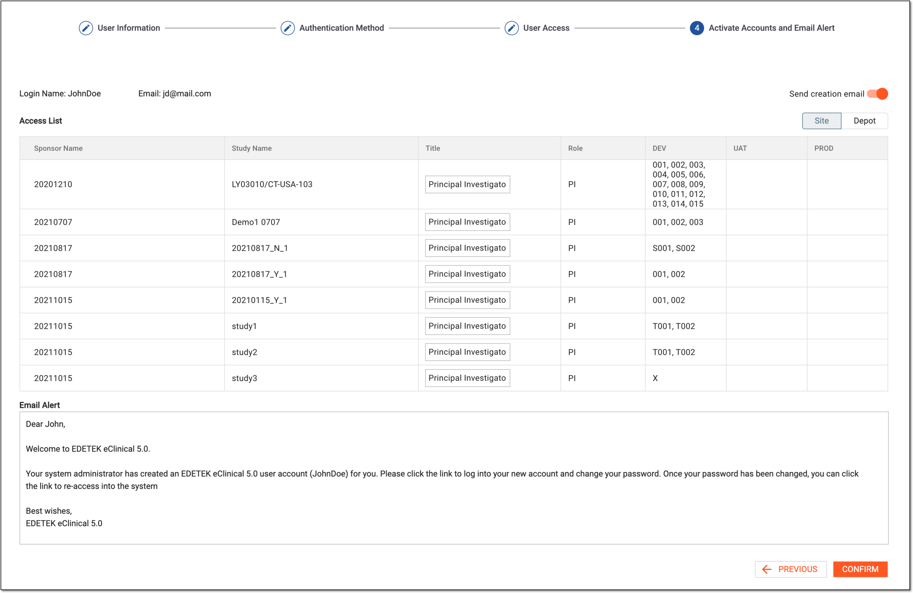The height and width of the screenshot is (593, 913).
Task: Click DEV cell 001, 002, 003
Action: pyautogui.click(x=678, y=222)
